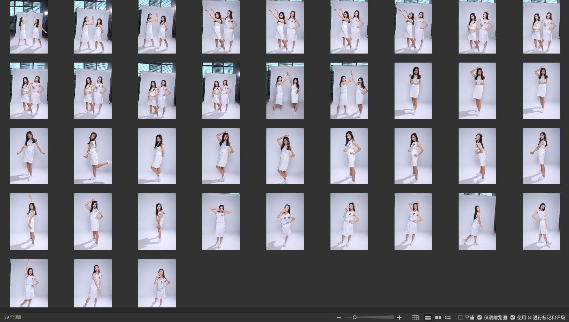Select the first solo portrait in second row
The width and height of the screenshot is (569, 322).
[x=413, y=91]
